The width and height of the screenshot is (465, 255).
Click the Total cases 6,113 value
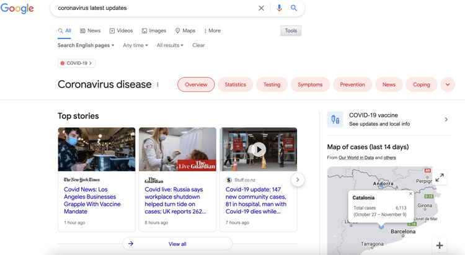coord(401,208)
